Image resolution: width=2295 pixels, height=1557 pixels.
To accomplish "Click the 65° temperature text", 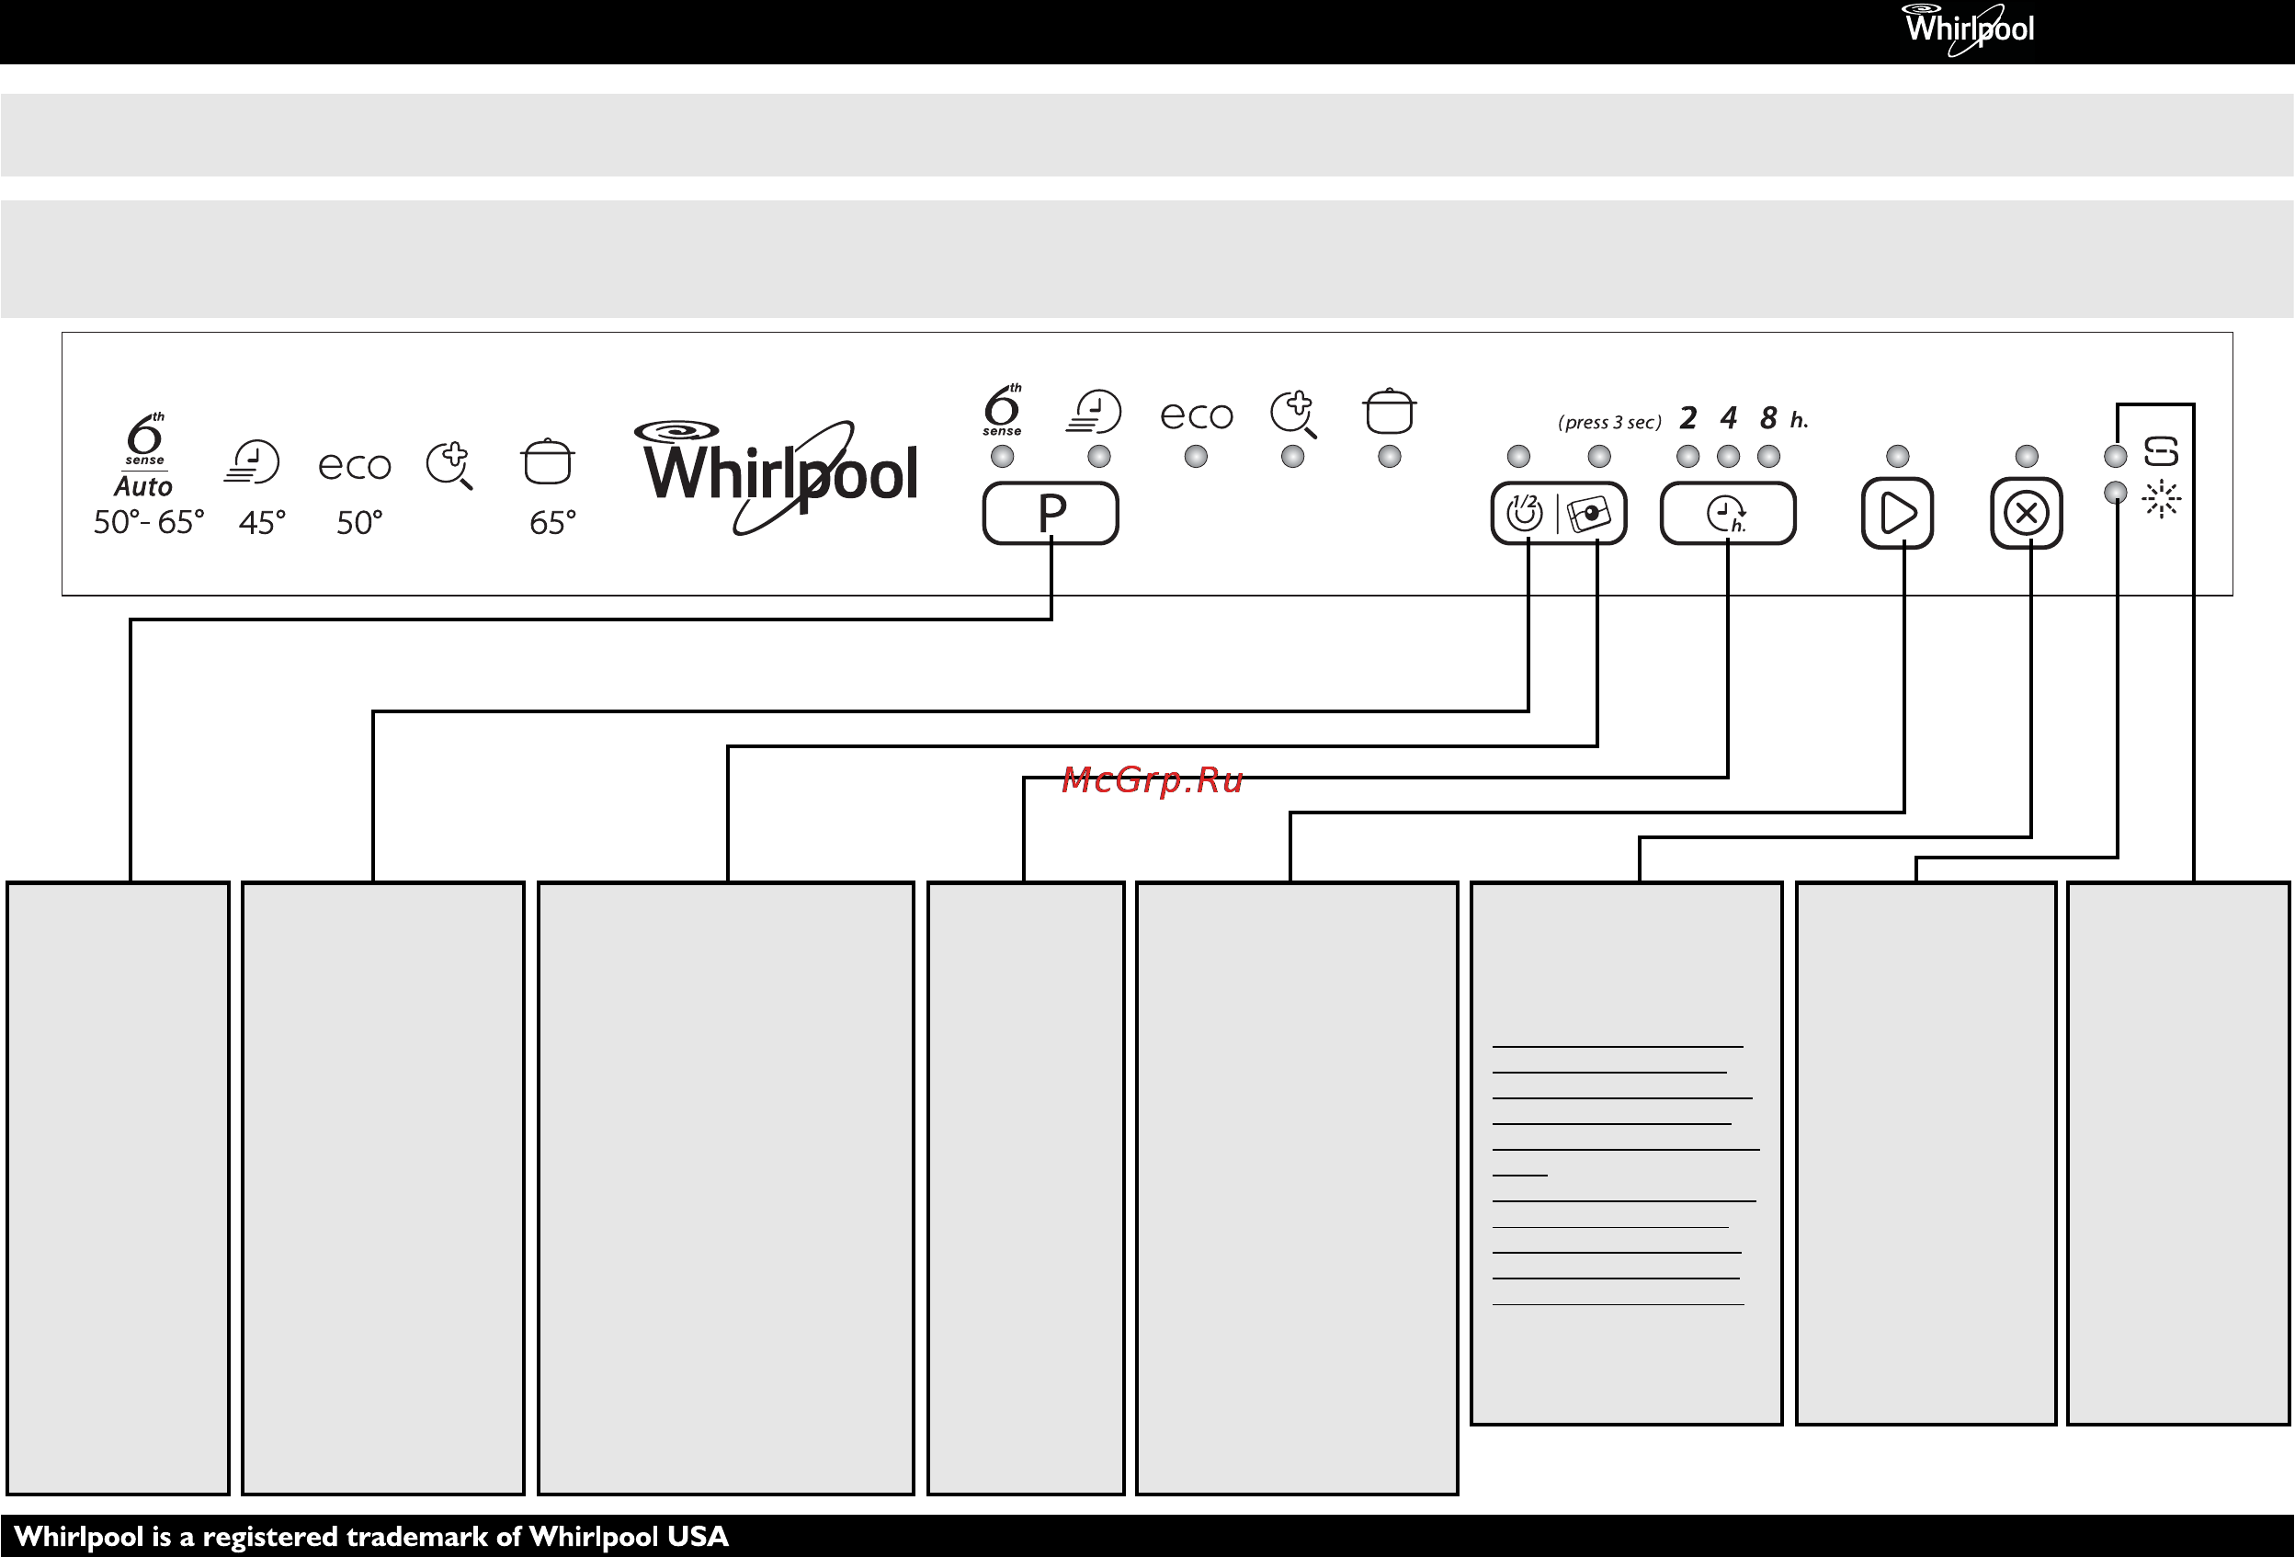I will (553, 522).
